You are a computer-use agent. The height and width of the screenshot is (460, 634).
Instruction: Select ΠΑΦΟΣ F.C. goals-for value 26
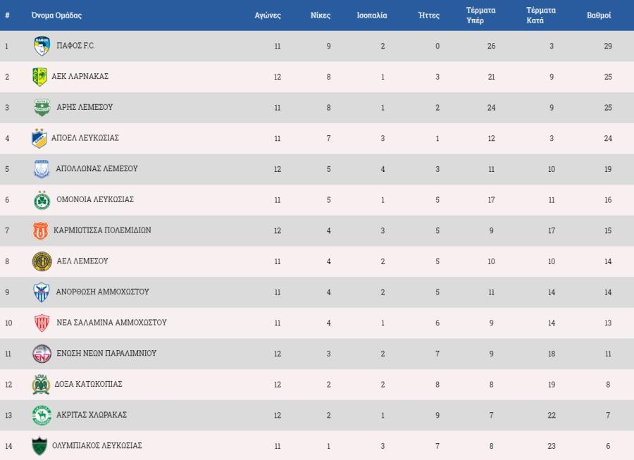(491, 46)
